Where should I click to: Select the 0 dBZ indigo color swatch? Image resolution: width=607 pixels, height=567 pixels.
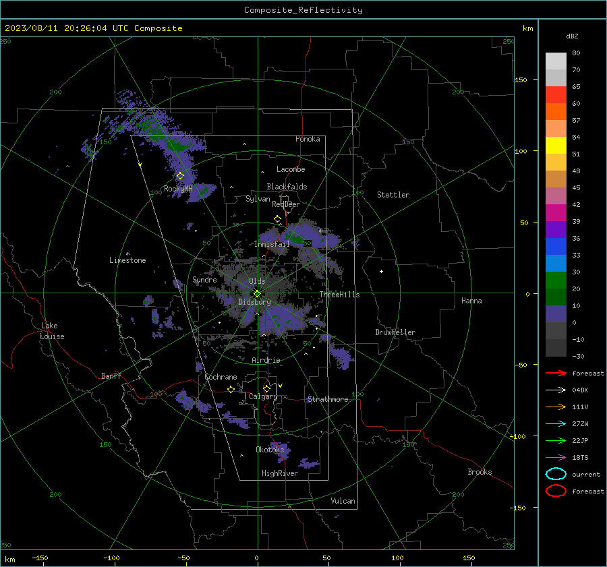point(556,314)
